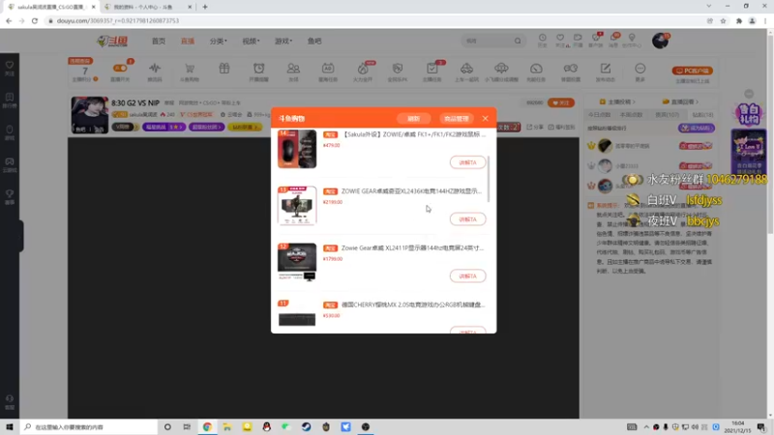Viewport: 774px width, 435px height.
Task: Click 商品管理 button in shopping dialog
Action: pyautogui.click(x=456, y=118)
